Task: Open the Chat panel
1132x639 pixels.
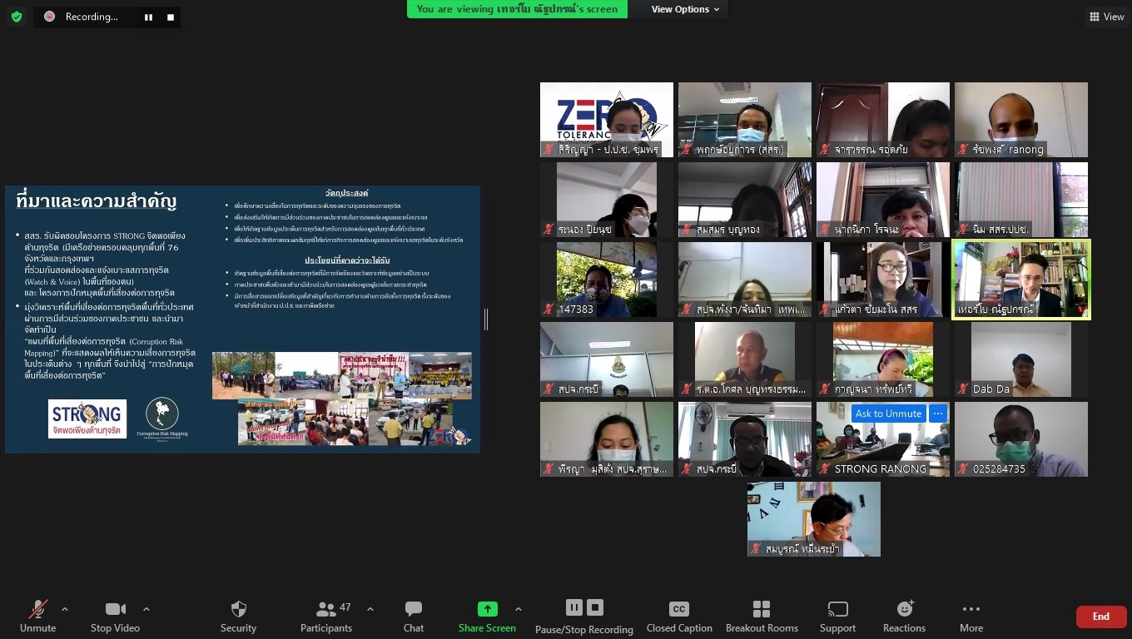Action: coord(413,610)
